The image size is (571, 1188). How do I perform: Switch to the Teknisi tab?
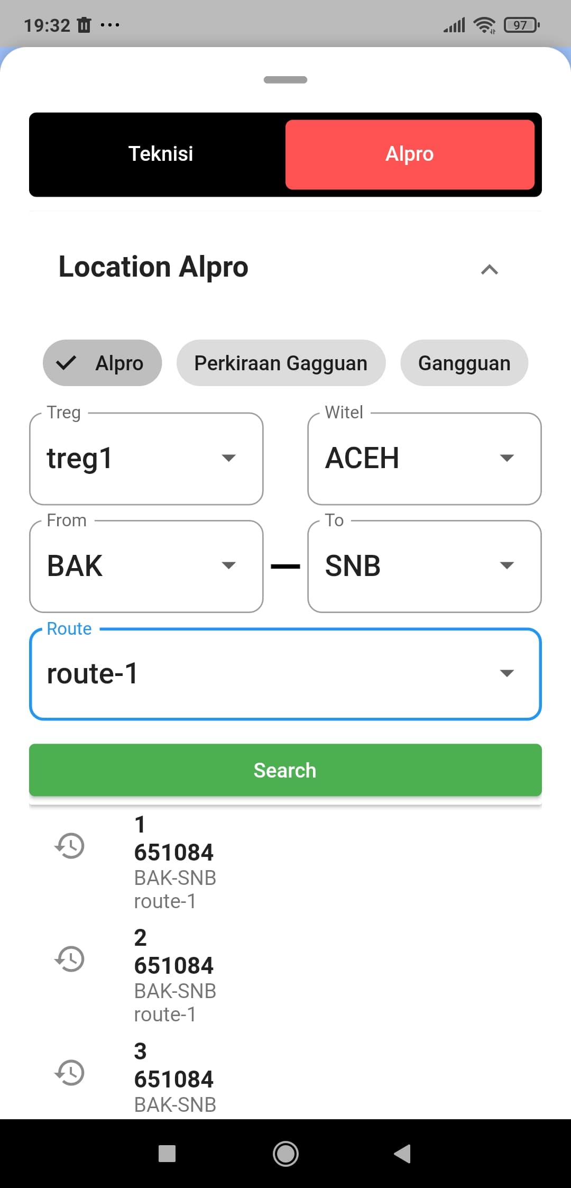161,154
